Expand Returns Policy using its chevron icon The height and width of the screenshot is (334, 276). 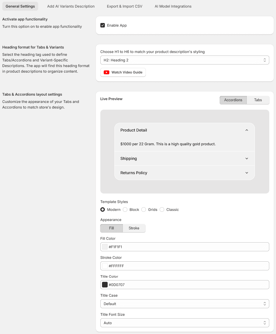click(x=246, y=173)
